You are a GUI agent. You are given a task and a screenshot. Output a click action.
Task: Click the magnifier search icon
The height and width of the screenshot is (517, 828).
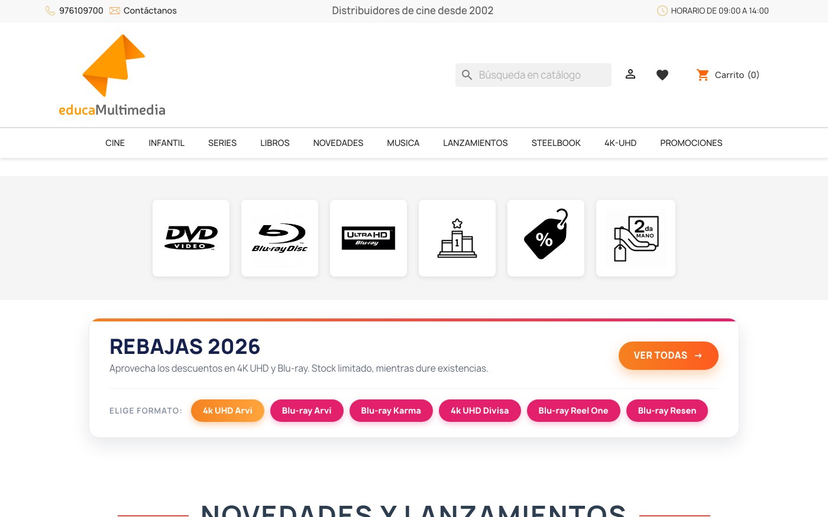pos(467,75)
